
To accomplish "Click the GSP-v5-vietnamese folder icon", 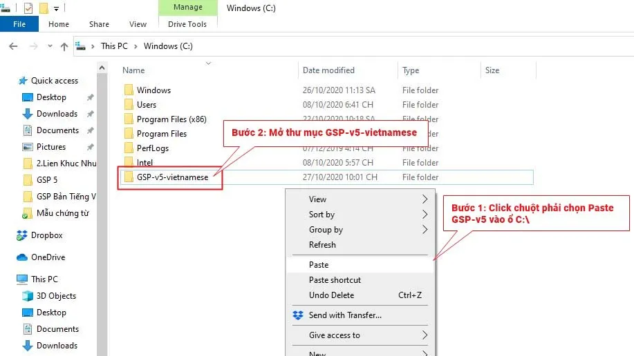I will (128, 177).
